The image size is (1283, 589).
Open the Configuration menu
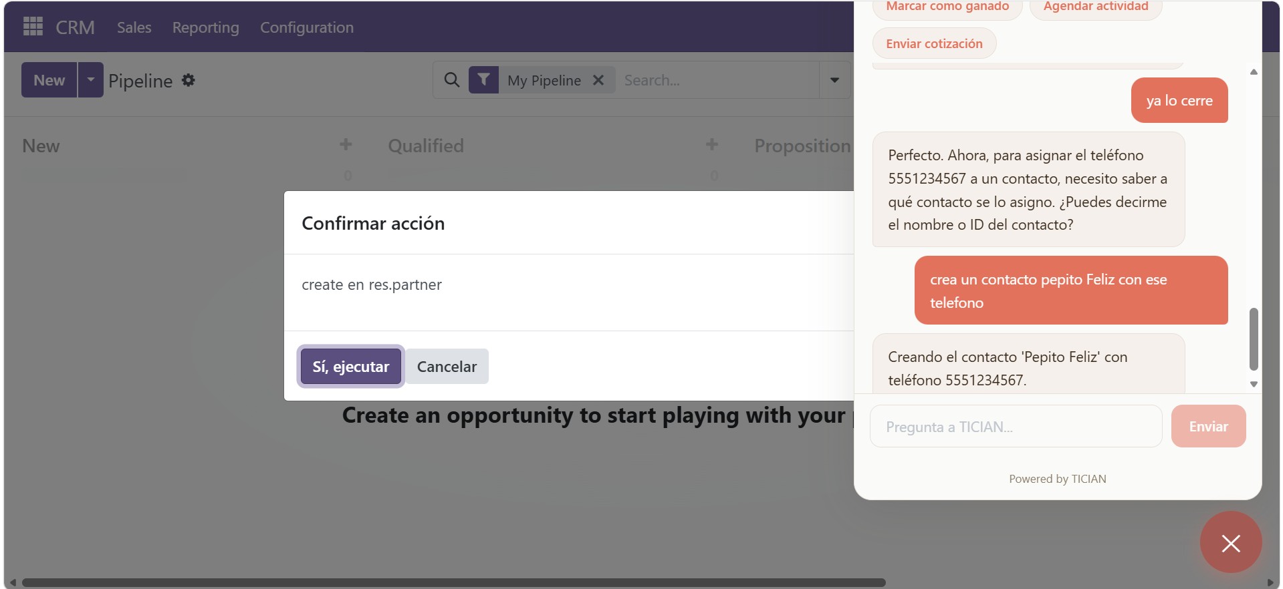click(307, 27)
